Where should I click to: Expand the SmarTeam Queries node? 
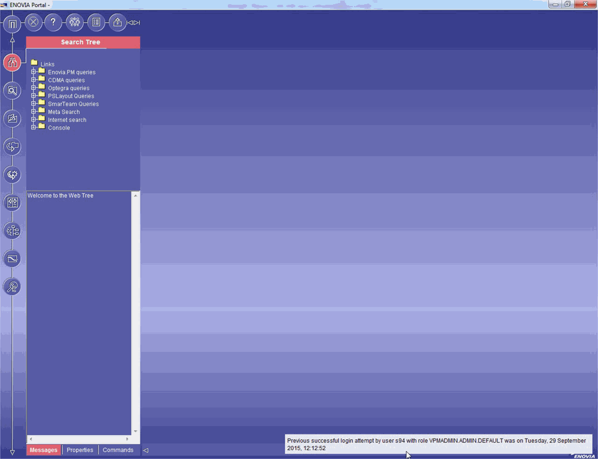point(34,104)
